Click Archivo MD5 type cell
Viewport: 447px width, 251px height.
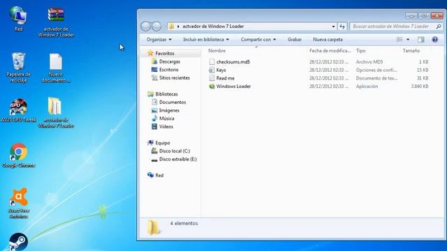pos(369,62)
